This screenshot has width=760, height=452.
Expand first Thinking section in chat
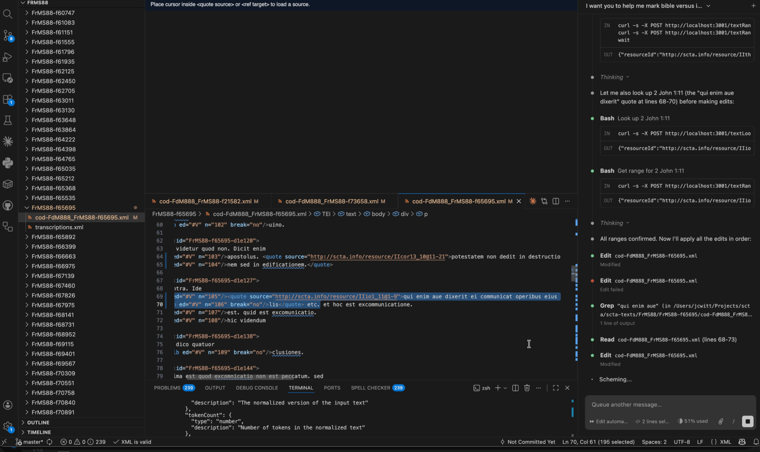point(614,77)
